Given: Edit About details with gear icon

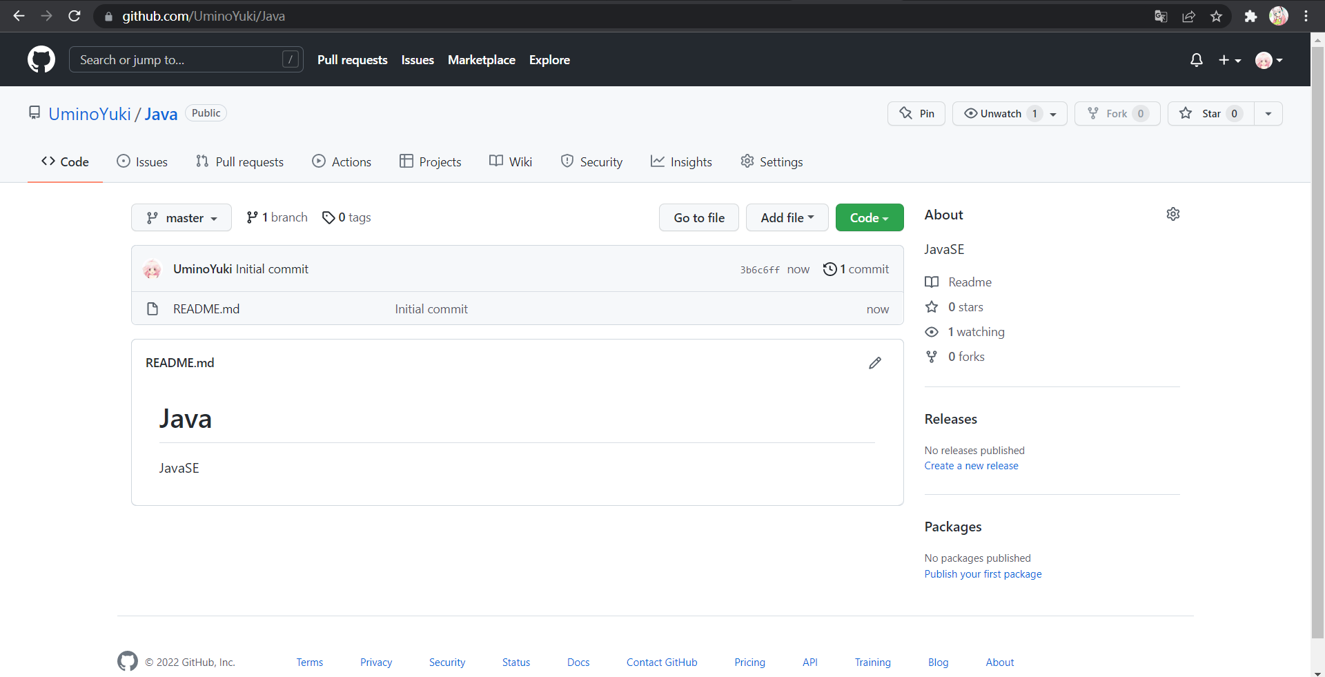Looking at the screenshot, I should tap(1173, 214).
